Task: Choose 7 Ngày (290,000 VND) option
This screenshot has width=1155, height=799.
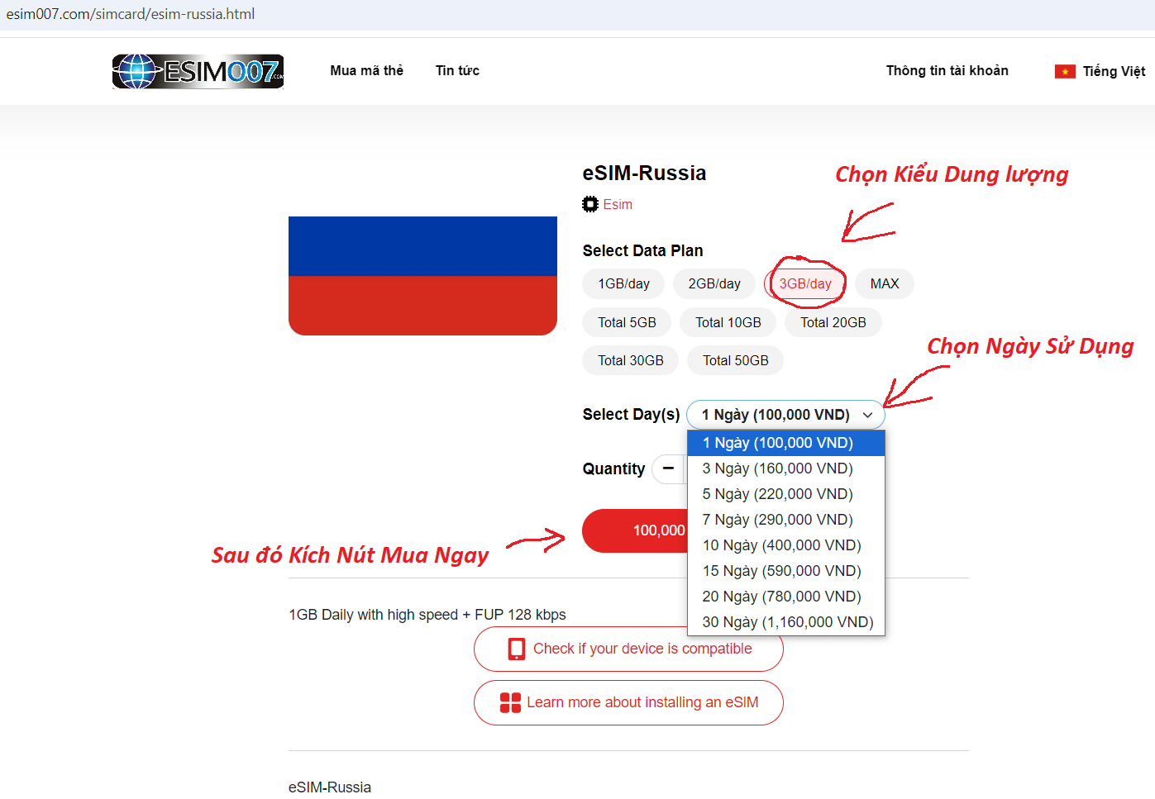Action: tap(786, 520)
